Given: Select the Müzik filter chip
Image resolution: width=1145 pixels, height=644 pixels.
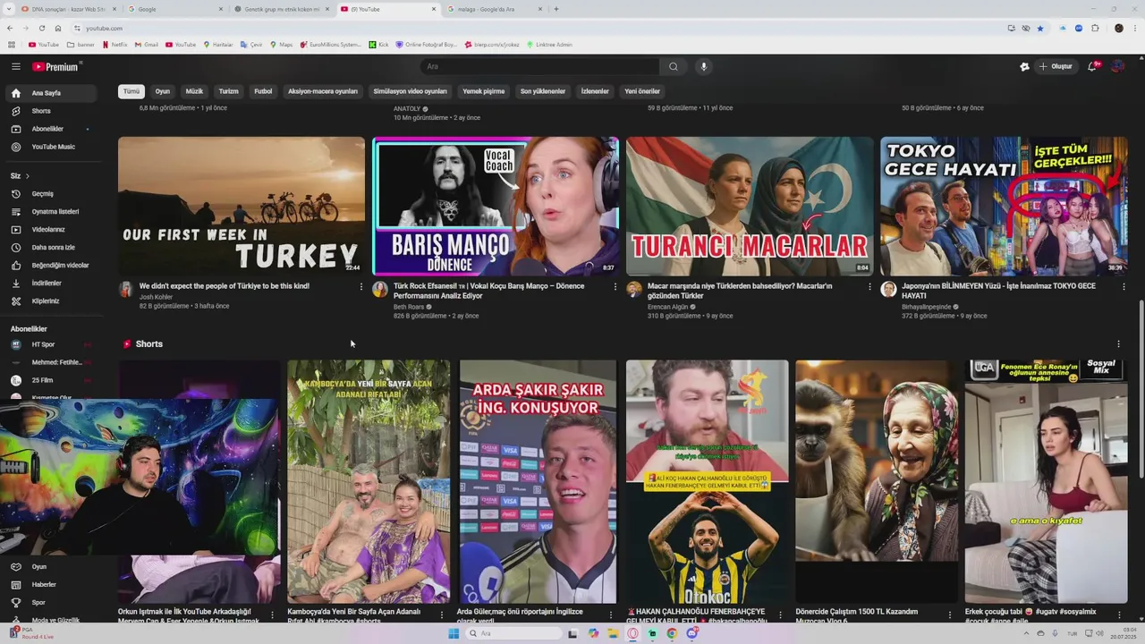Looking at the screenshot, I should coord(194,91).
